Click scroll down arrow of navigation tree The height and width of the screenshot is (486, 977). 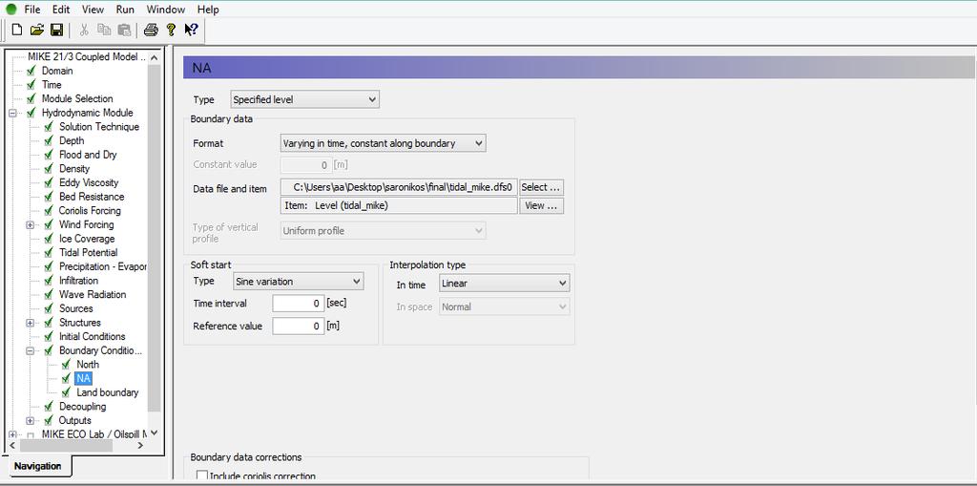pos(155,433)
